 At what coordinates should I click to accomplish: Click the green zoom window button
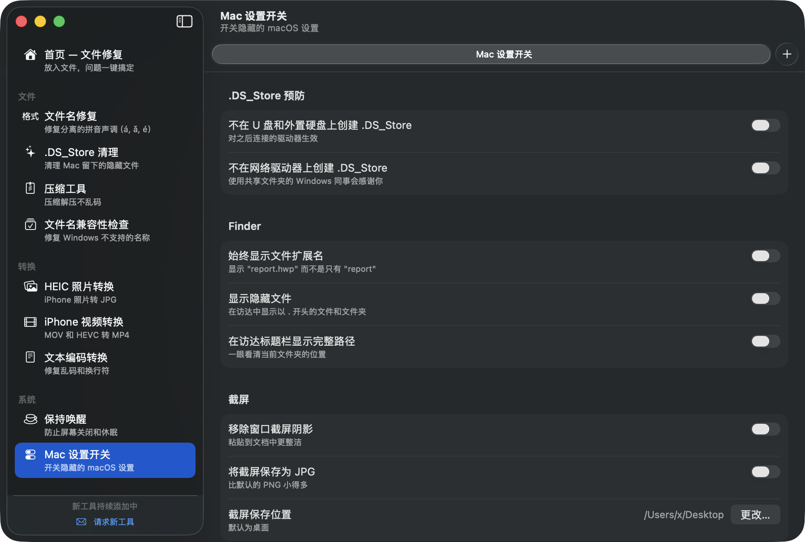(x=59, y=21)
